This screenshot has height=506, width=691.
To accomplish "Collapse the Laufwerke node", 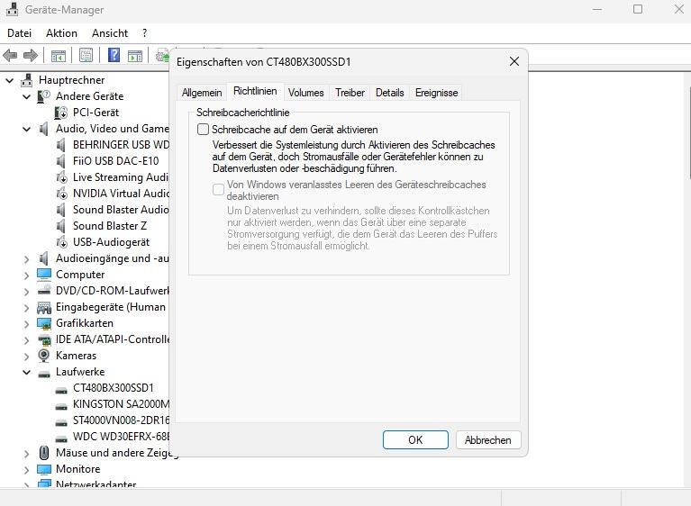I will click(26, 373).
